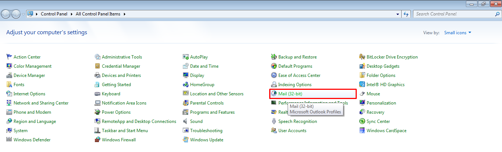Expand the address bar history dropdown

(x=398, y=14)
